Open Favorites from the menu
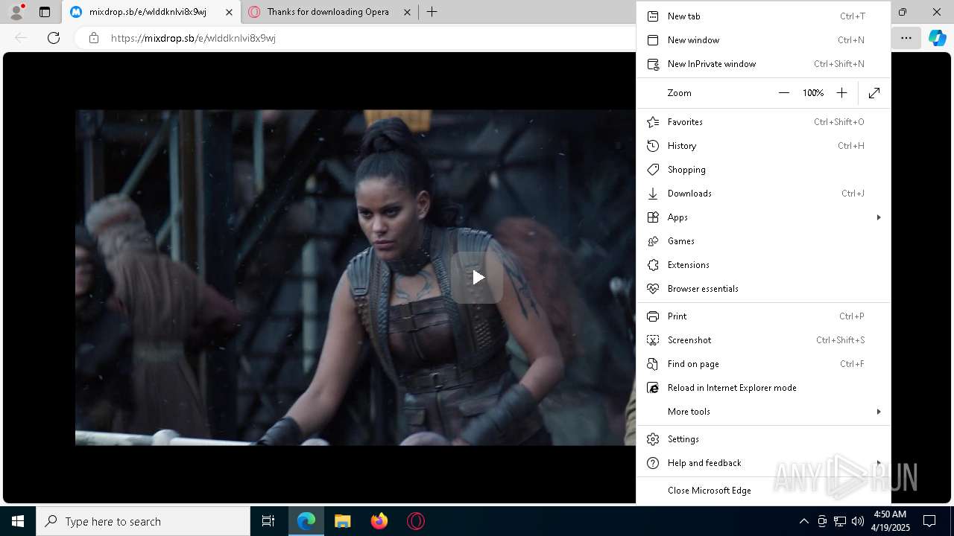 (763, 122)
